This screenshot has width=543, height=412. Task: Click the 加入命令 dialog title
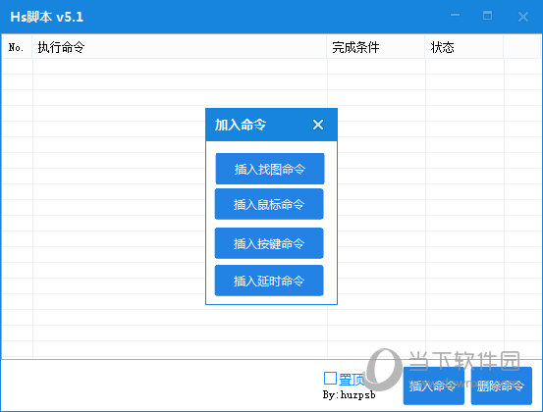tap(241, 125)
